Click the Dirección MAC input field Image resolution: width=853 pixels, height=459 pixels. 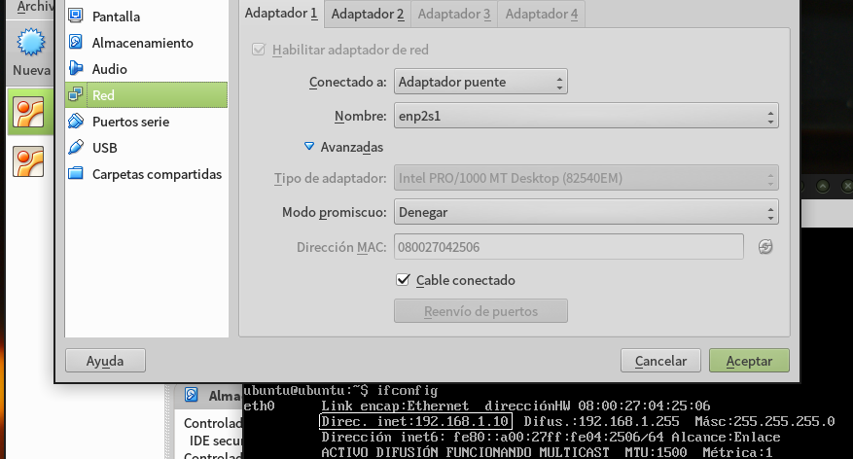[x=568, y=247]
